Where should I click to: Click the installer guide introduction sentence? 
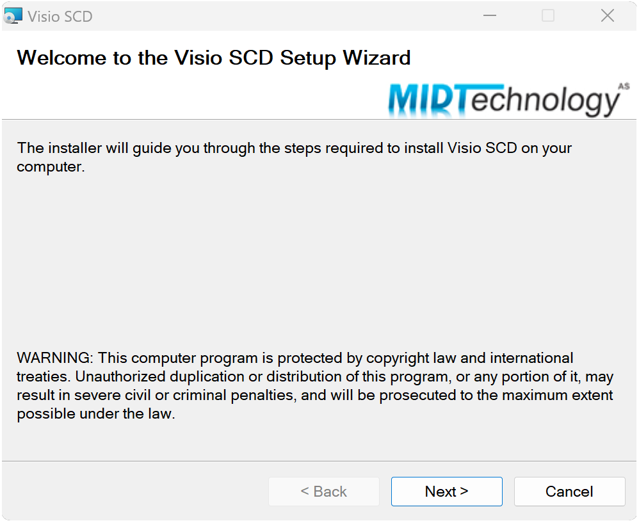[x=295, y=157]
